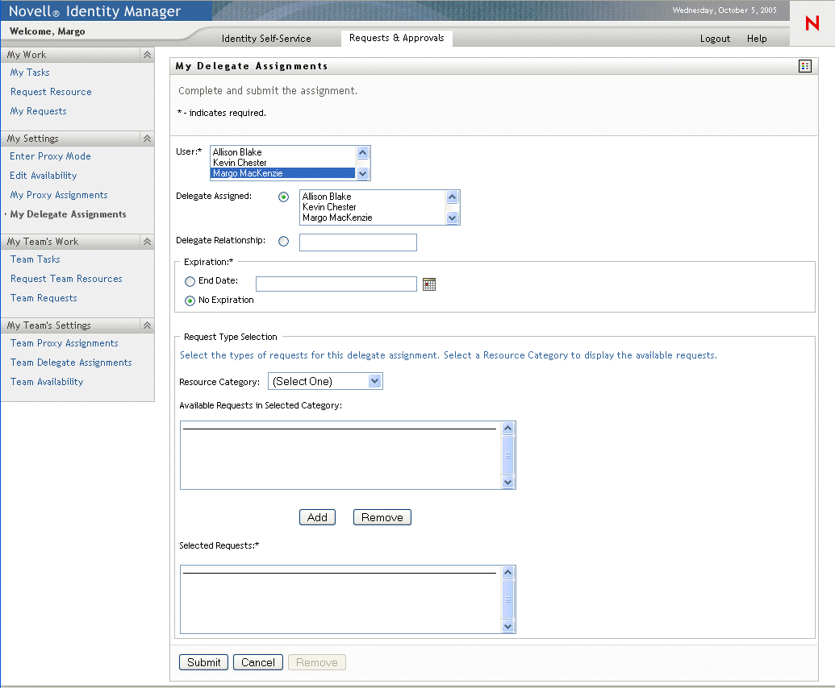The image size is (835, 688).
Task: Open Request Resource link
Action: (x=51, y=92)
